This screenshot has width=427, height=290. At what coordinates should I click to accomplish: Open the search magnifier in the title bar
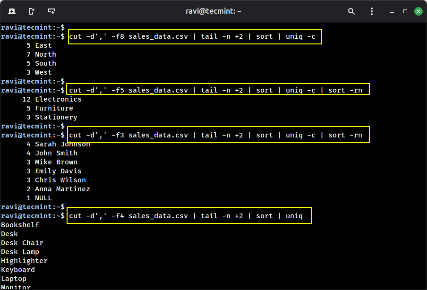pos(351,11)
